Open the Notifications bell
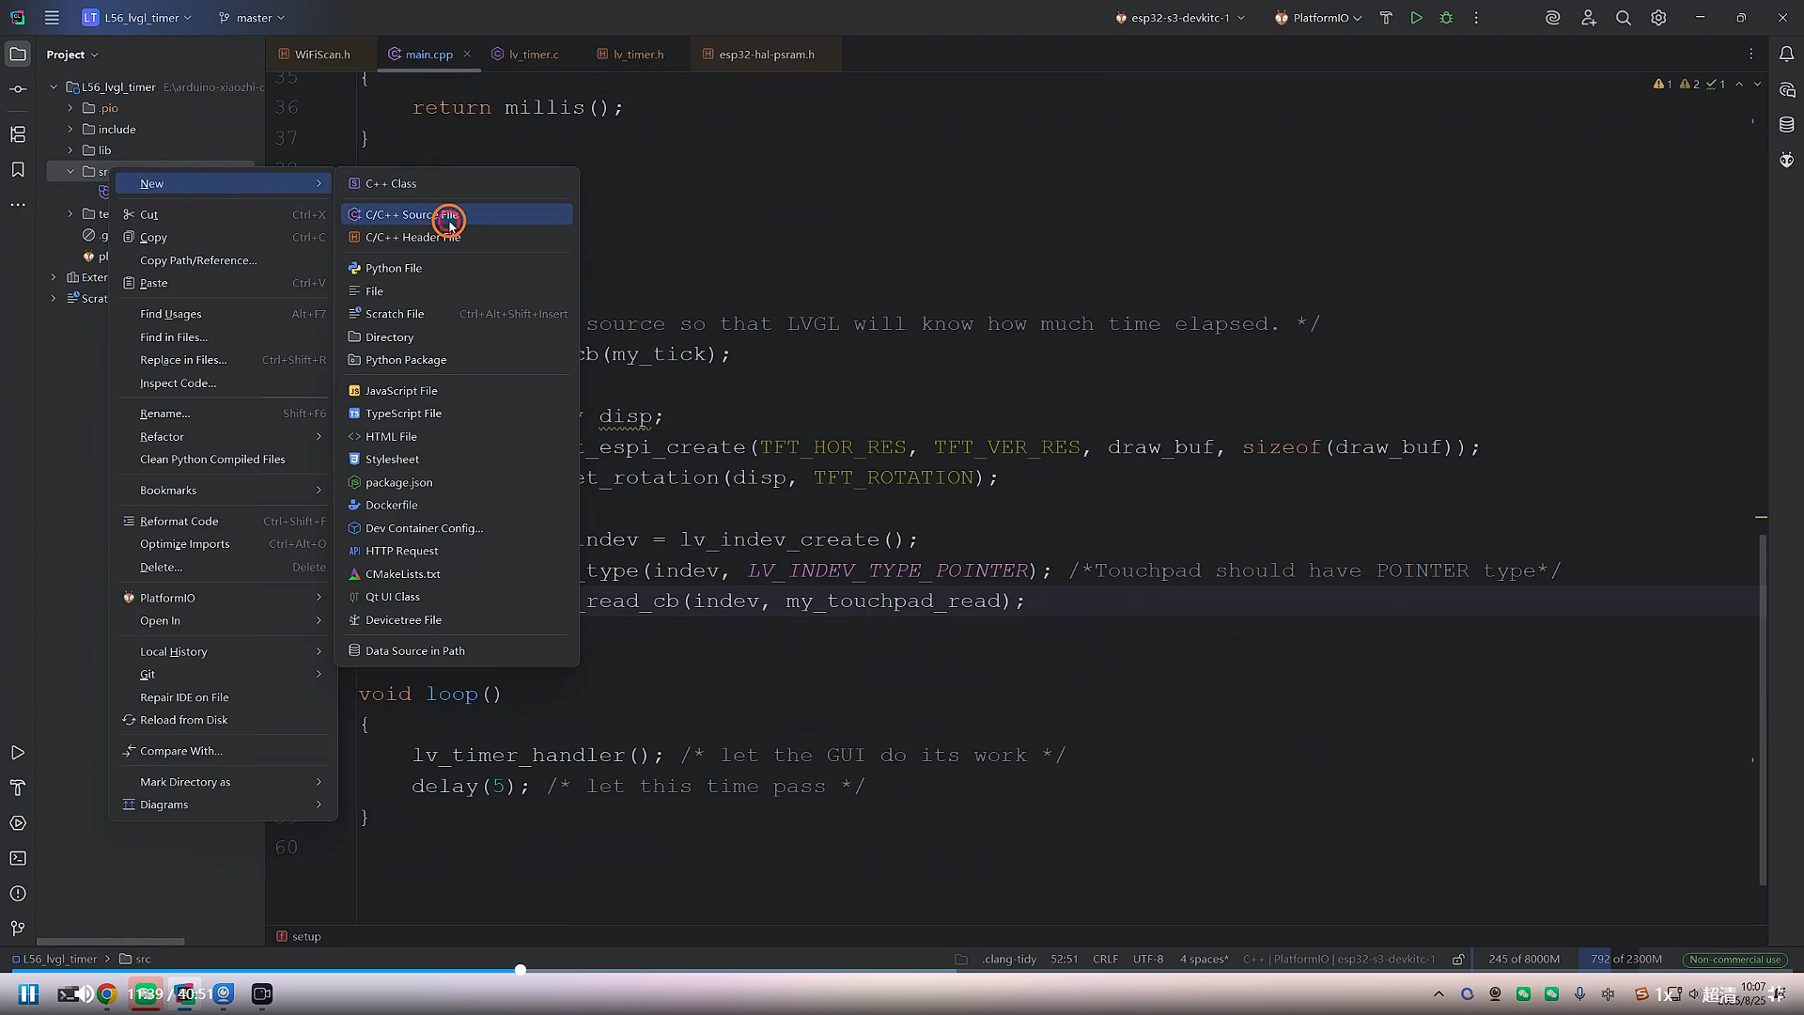The width and height of the screenshot is (1804, 1015). click(x=1786, y=55)
